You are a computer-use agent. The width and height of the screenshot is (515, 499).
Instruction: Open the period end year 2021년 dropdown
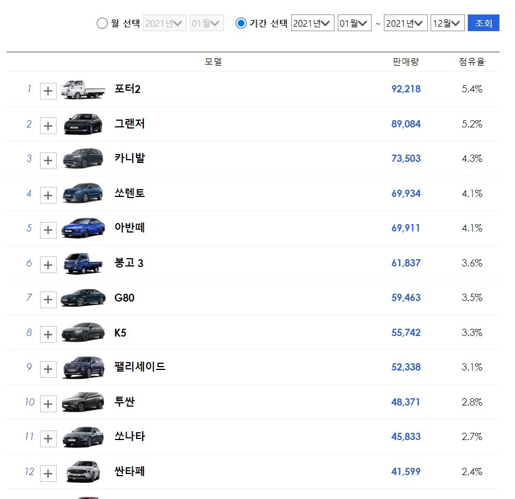tap(406, 23)
